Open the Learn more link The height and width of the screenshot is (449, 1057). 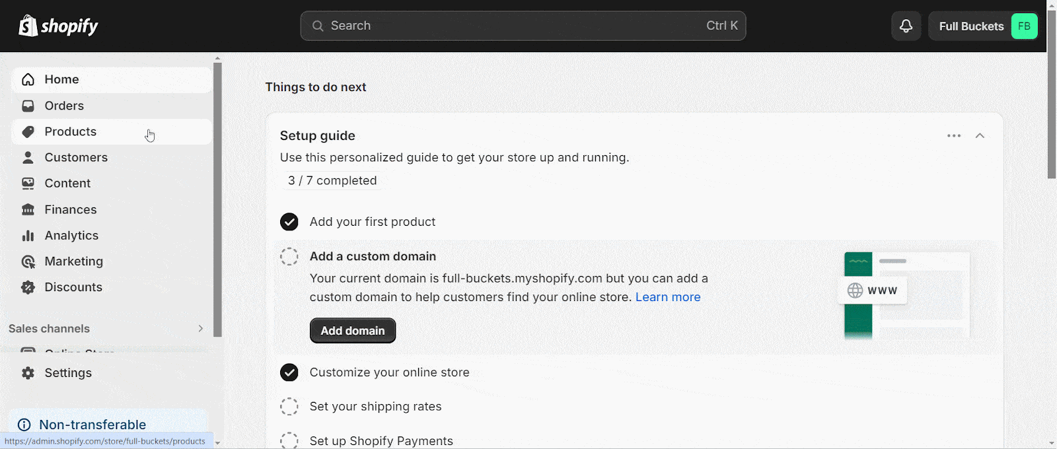pyautogui.click(x=668, y=297)
